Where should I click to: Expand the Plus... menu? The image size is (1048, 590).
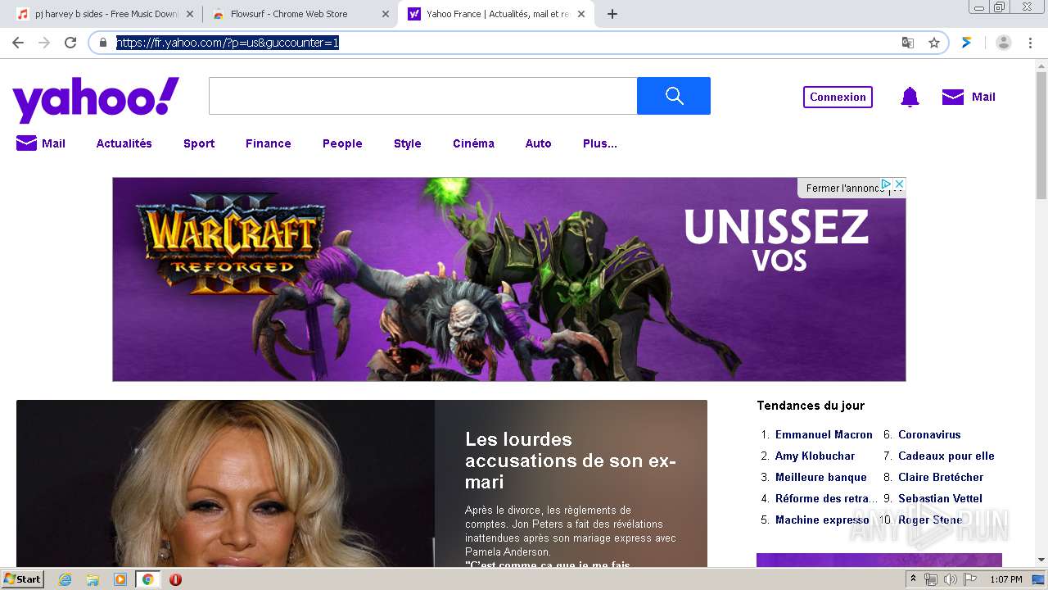click(x=600, y=143)
